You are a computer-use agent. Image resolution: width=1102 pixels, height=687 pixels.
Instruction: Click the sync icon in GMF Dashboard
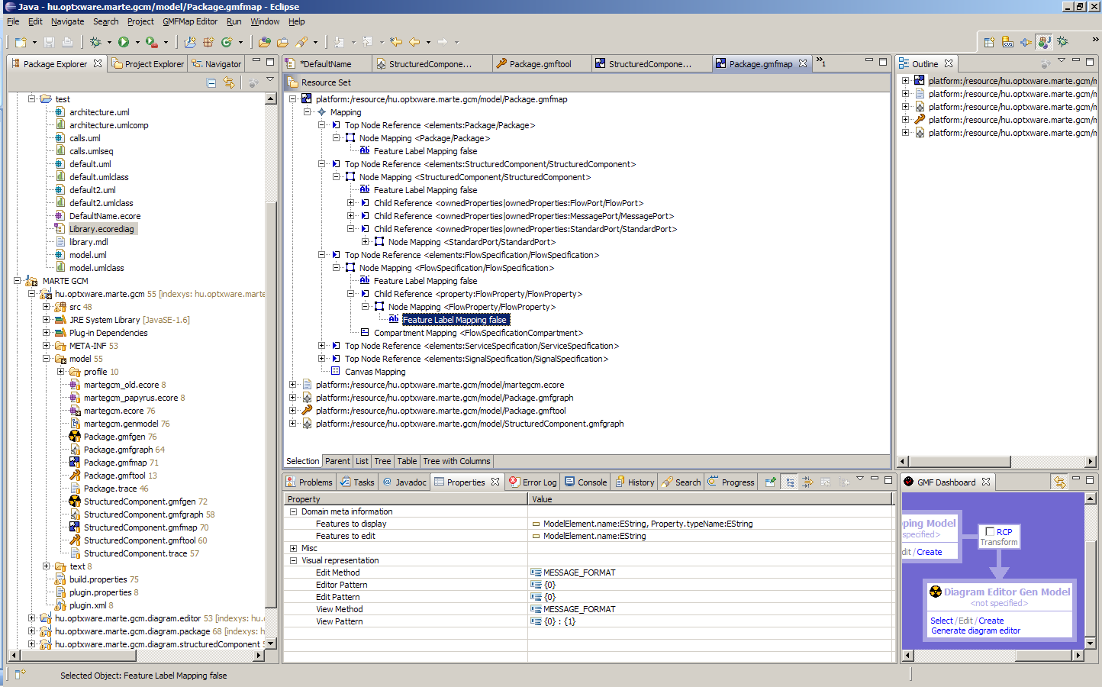click(1059, 482)
